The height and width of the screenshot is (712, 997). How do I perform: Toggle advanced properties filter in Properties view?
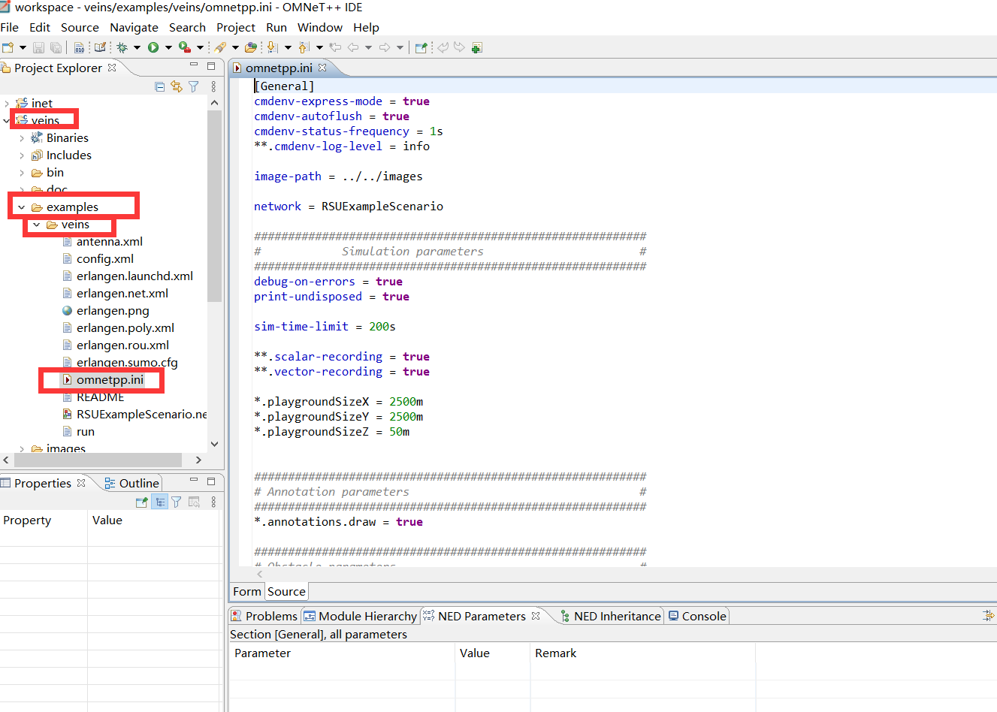click(177, 502)
